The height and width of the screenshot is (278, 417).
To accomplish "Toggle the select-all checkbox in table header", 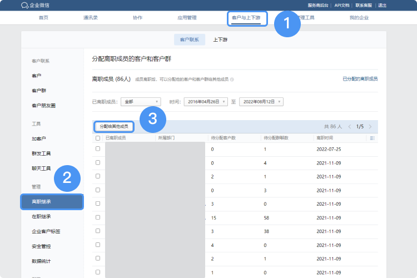I will click(x=98, y=138).
